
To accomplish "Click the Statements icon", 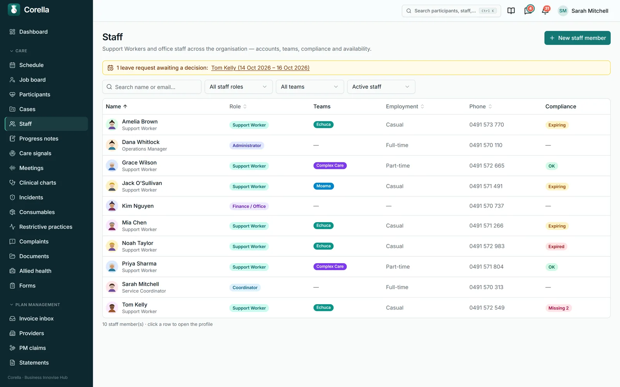I will 12,363.
